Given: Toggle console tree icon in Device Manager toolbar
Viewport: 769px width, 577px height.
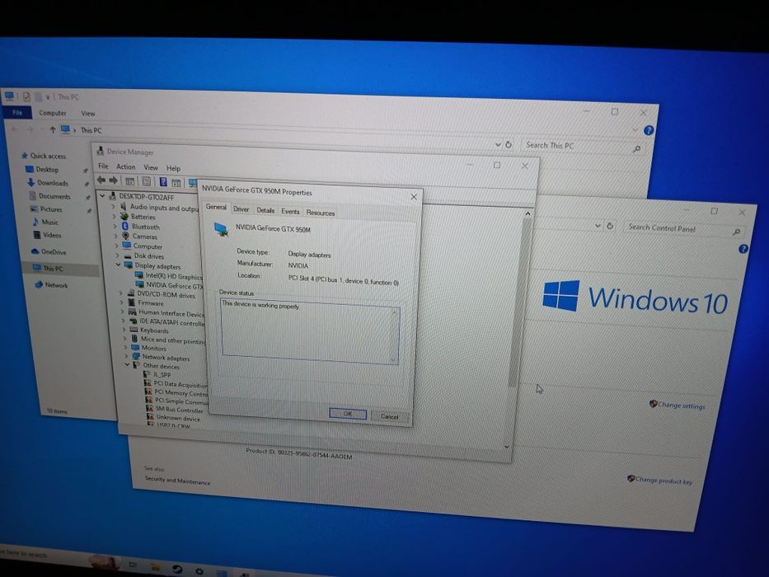Looking at the screenshot, I should pyautogui.click(x=130, y=181).
